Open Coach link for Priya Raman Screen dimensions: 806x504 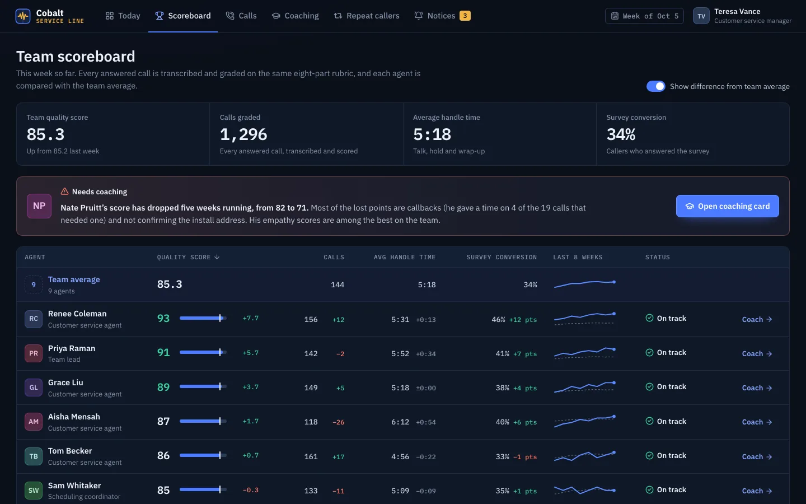click(757, 353)
